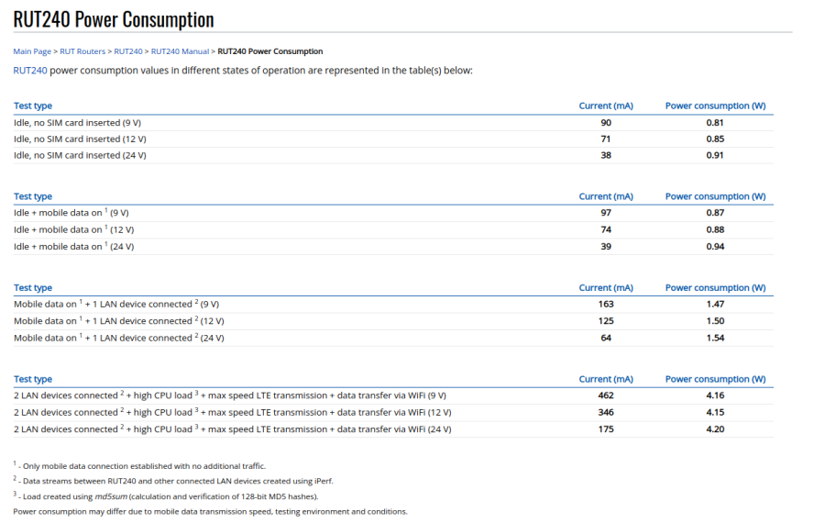
Task: Select power value 0.88
Action: [715, 229]
